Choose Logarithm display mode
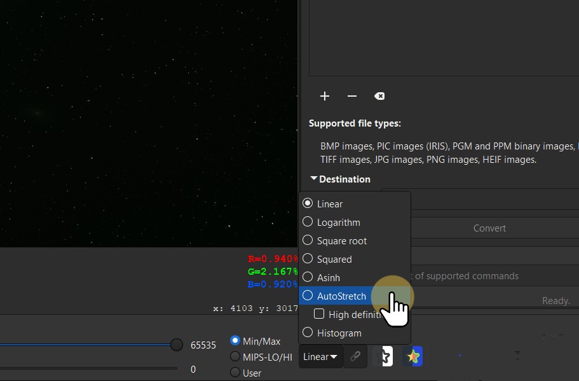This screenshot has width=579, height=381. pos(338,222)
